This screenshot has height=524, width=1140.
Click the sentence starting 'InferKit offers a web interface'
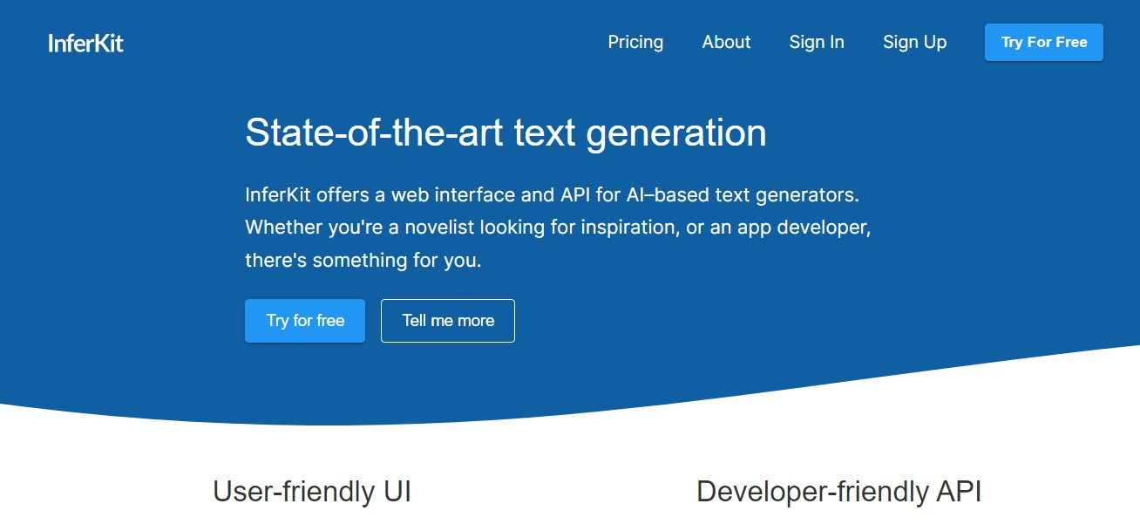coord(553,194)
